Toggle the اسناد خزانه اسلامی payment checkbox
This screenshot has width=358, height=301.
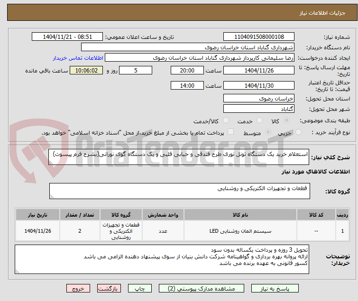pyautogui.click(x=231, y=132)
